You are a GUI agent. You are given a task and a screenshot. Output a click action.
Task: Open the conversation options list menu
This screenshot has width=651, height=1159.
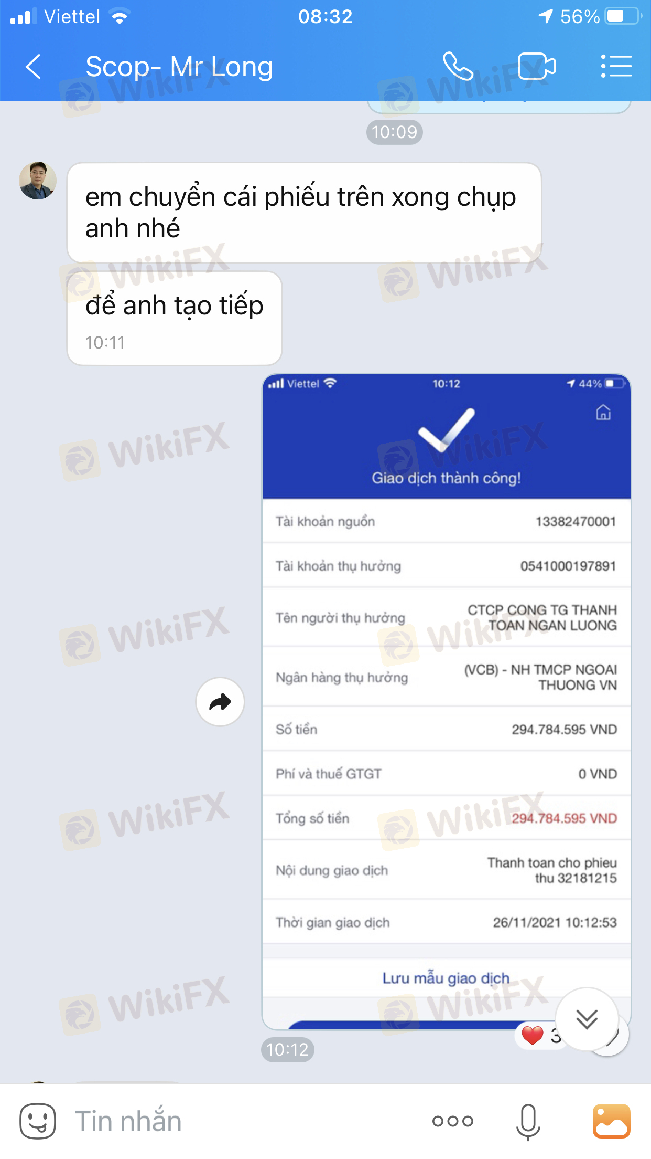[616, 66]
